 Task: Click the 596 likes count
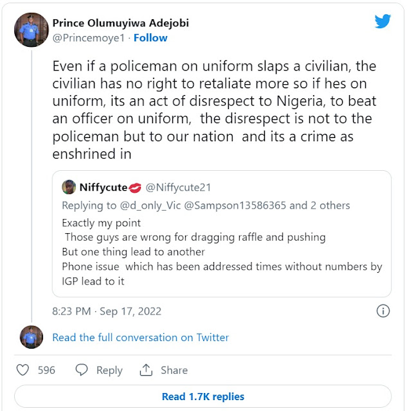46,371
